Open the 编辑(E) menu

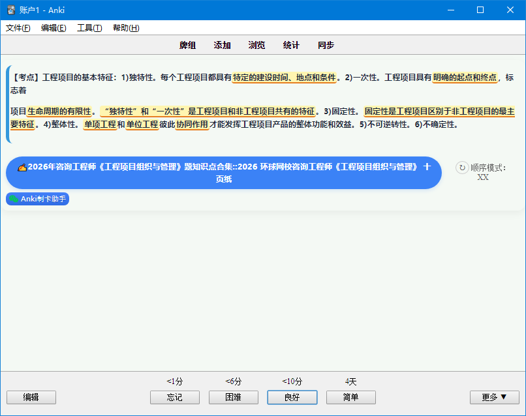(54, 28)
